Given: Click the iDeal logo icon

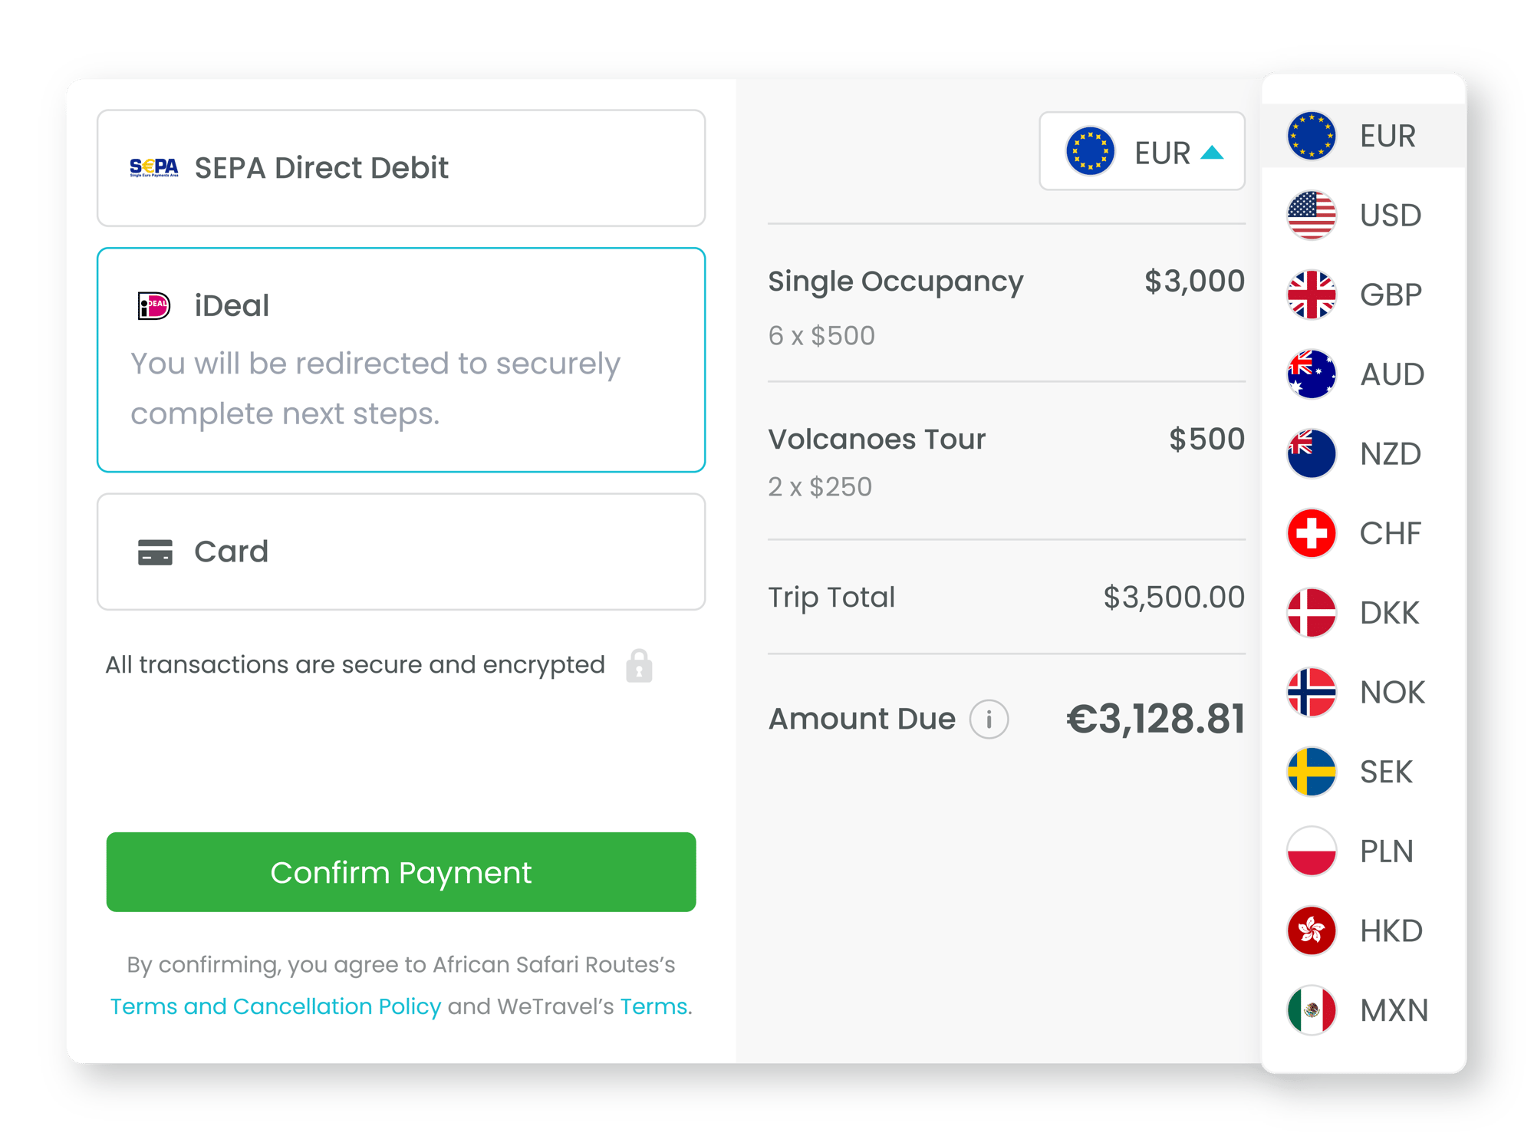Looking at the screenshot, I should pos(153,306).
